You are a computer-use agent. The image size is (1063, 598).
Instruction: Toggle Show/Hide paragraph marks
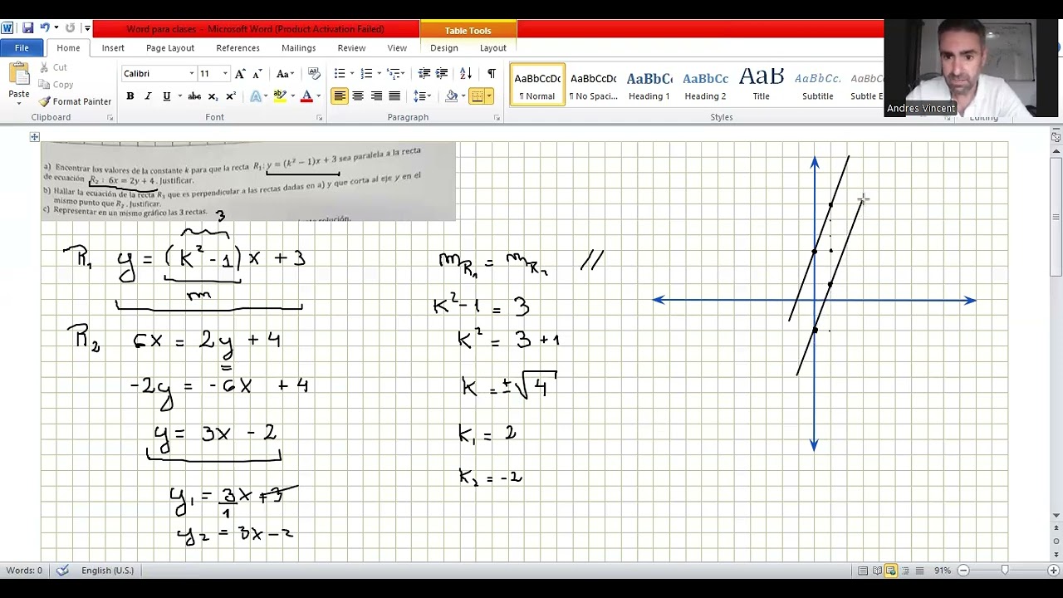pos(491,74)
